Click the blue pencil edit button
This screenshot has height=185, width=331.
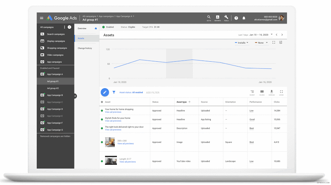coord(105,92)
